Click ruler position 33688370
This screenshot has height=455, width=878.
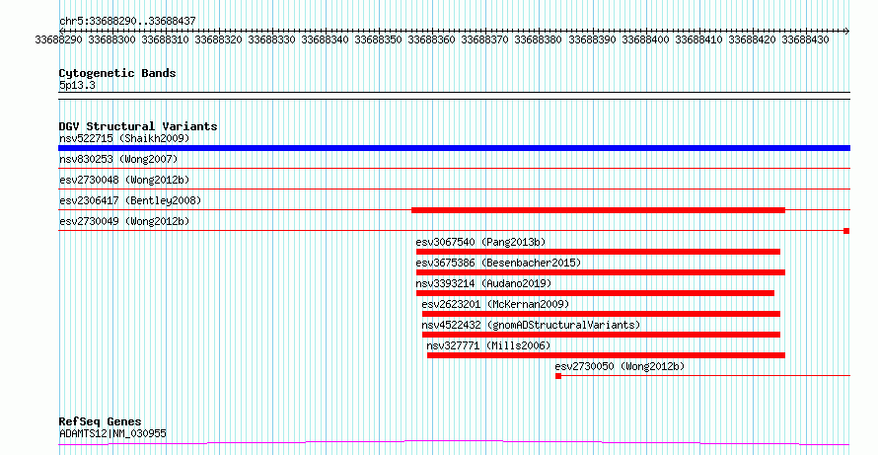485,40
